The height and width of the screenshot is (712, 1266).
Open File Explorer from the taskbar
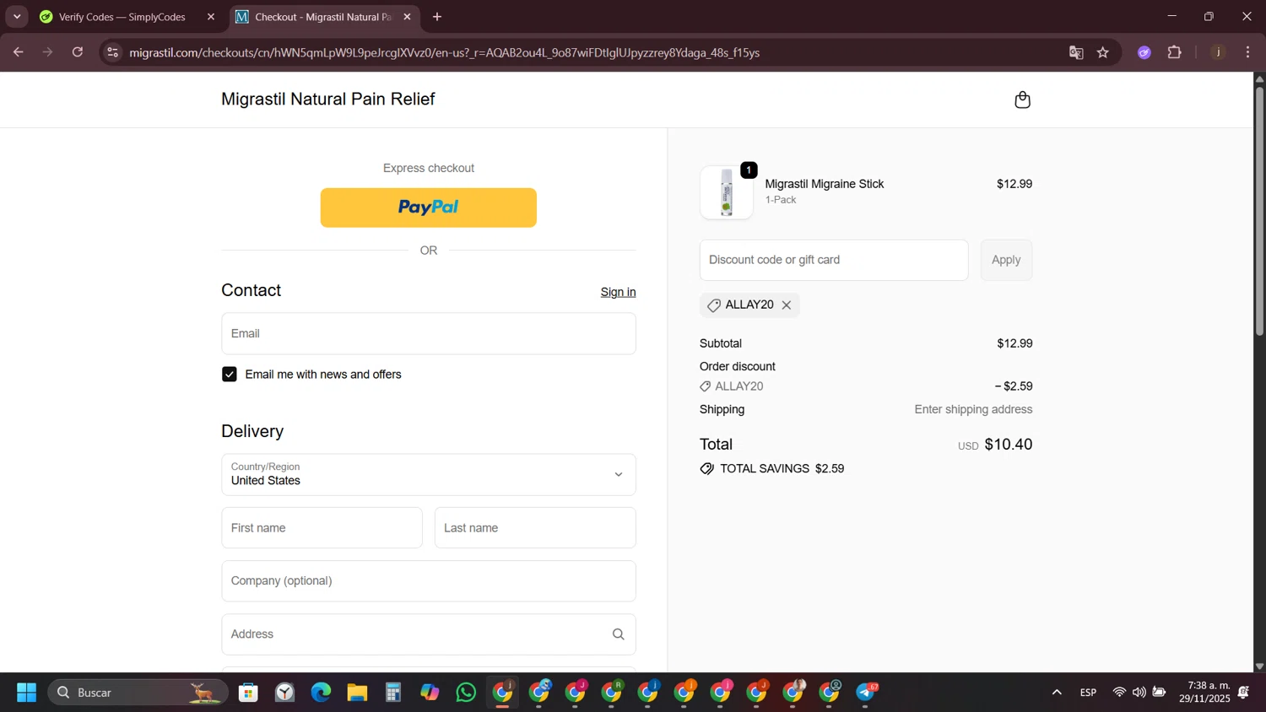pyautogui.click(x=357, y=693)
